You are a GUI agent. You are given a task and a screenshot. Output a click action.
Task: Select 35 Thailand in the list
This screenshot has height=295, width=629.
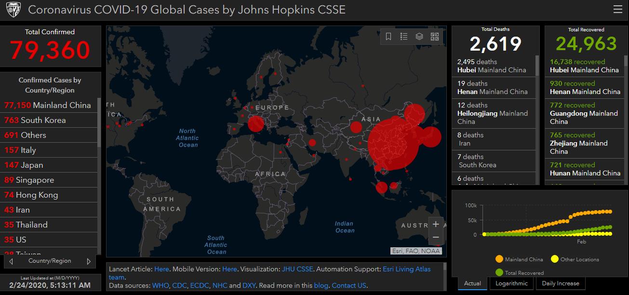tap(49, 225)
